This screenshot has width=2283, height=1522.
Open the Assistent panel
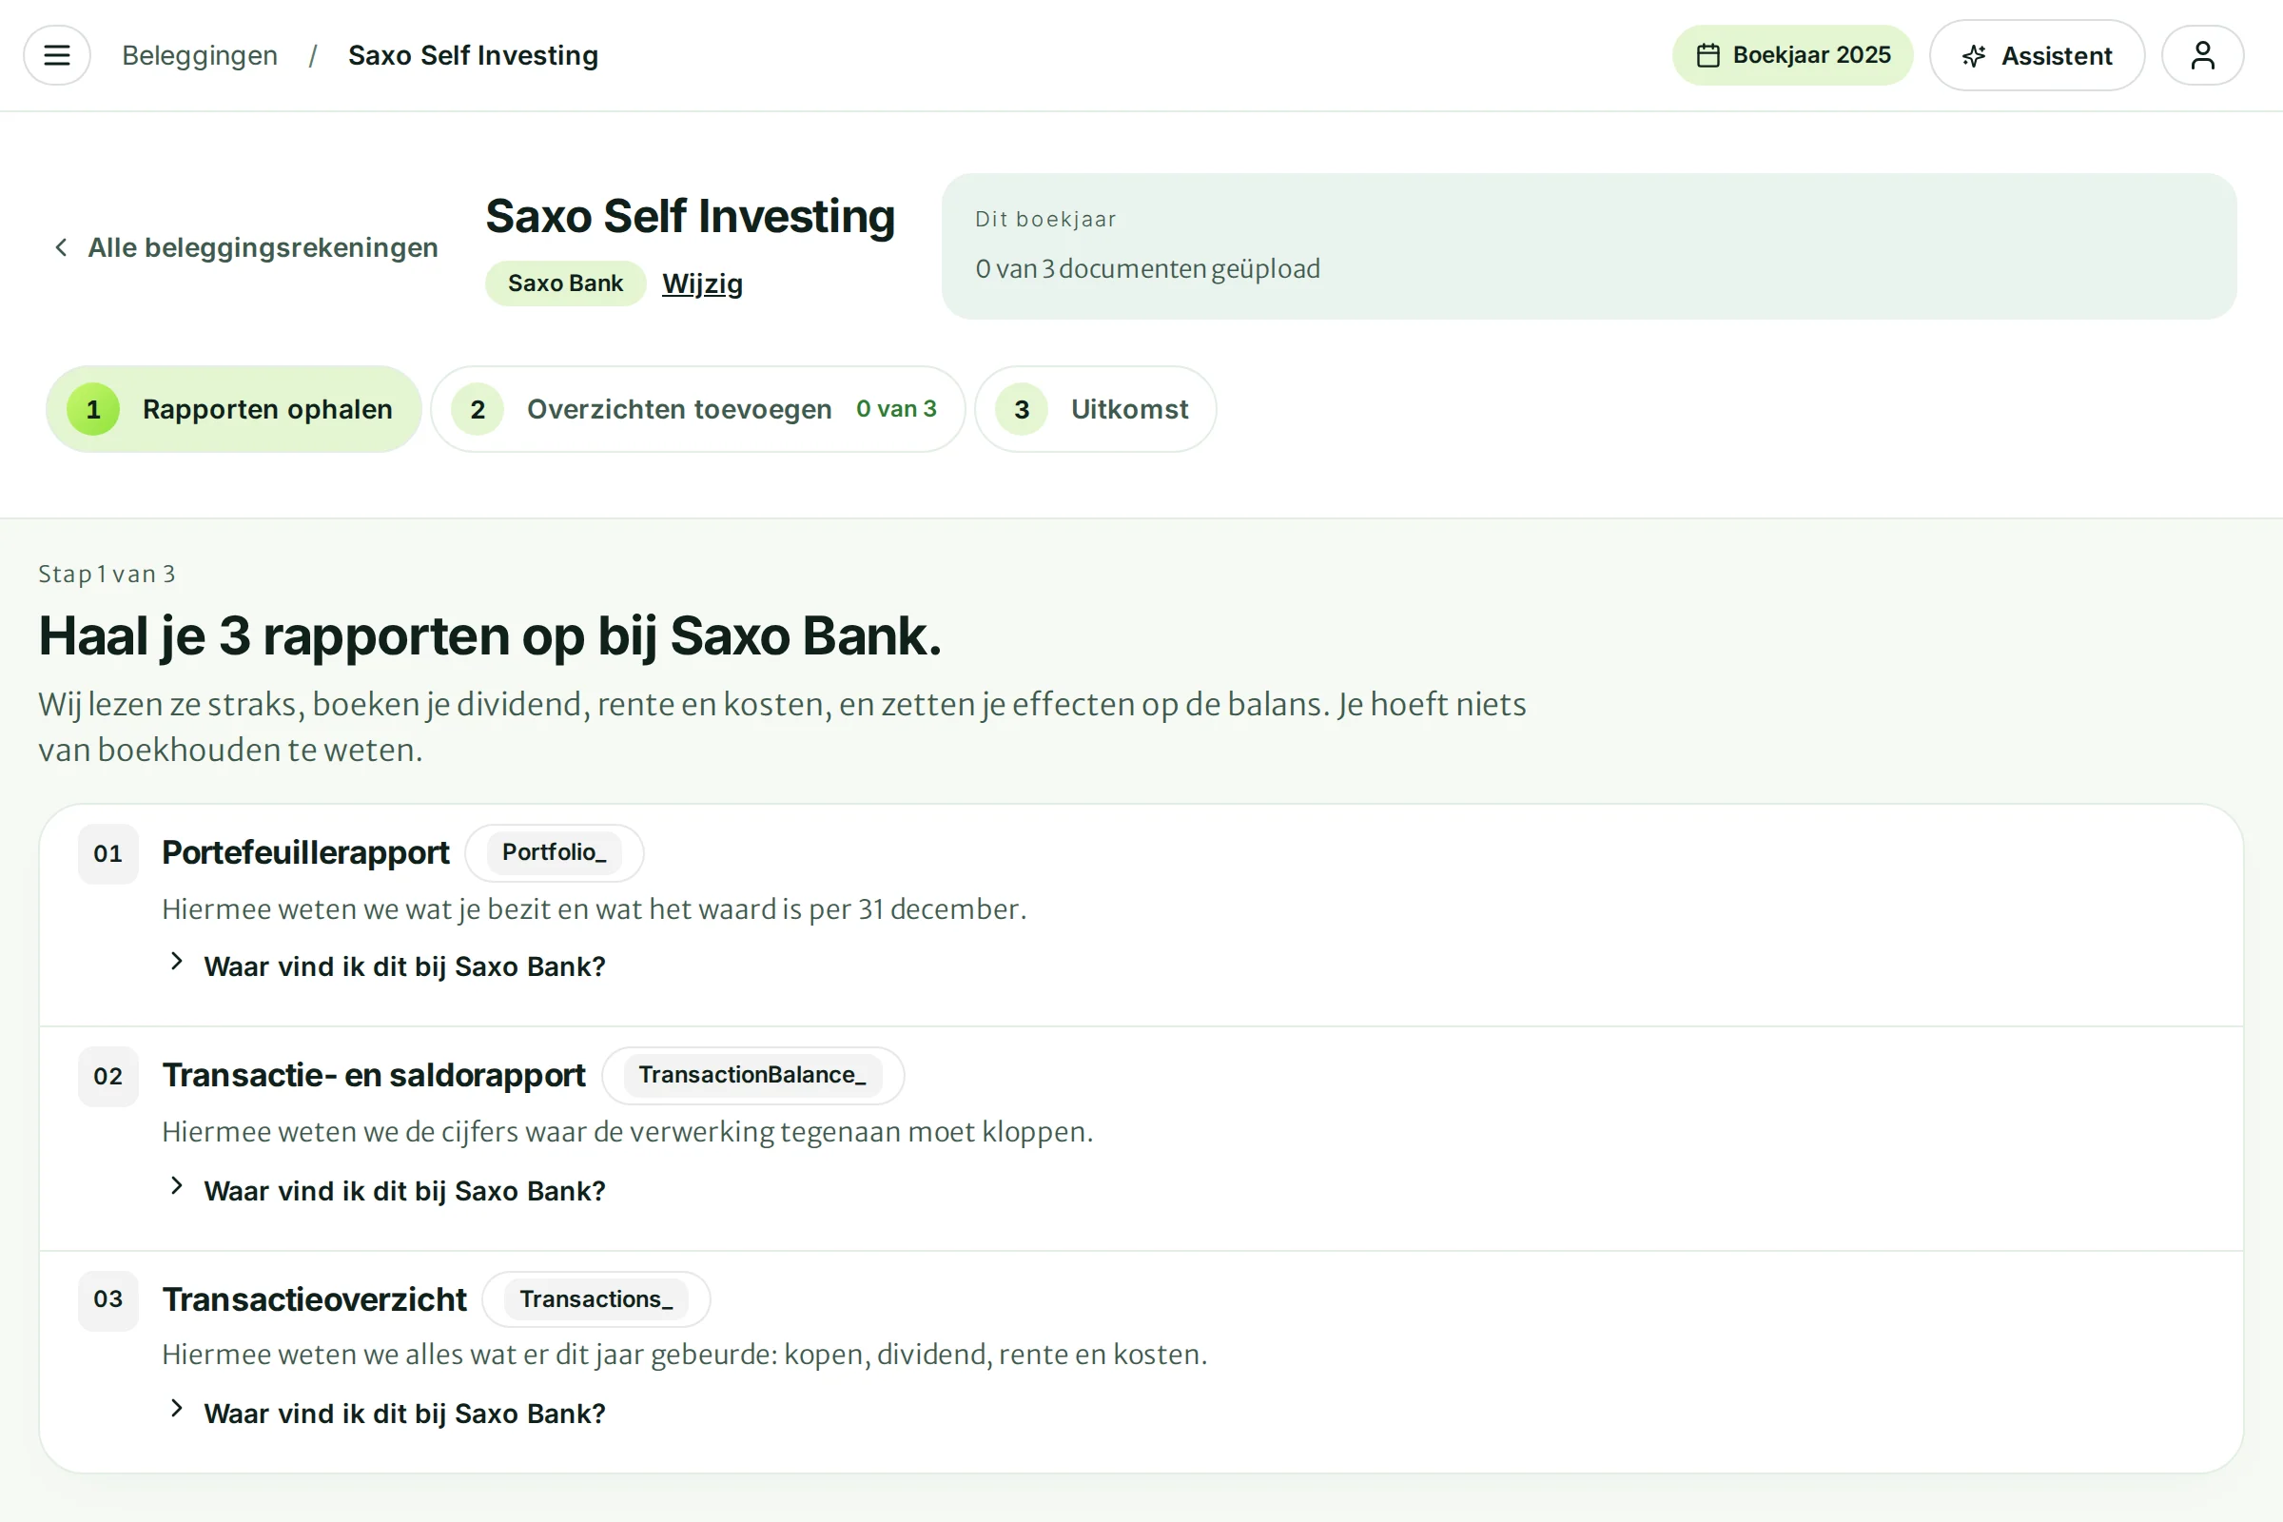[x=2037, y=55]
